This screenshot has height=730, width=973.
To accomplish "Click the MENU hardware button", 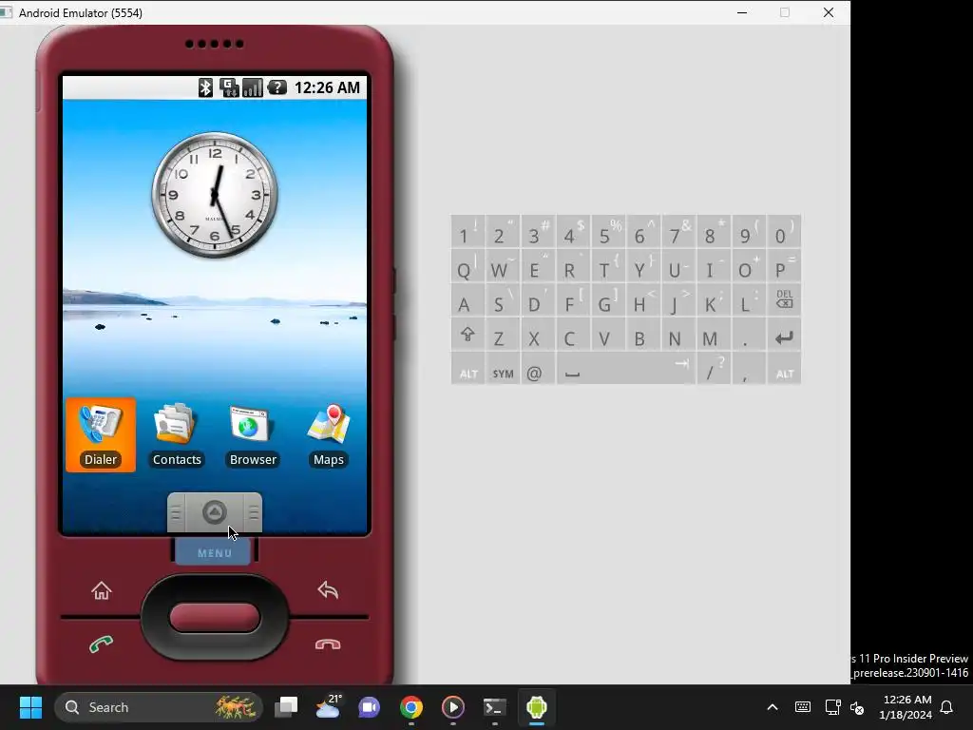I will click(215, 552).
